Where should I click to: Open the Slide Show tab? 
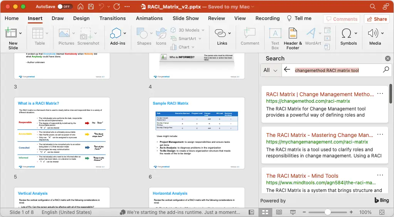pos(185,18)
